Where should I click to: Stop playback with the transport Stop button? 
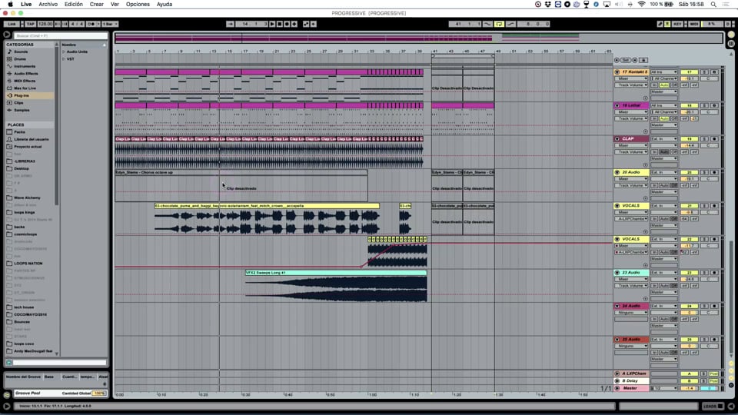coord(280,24)
